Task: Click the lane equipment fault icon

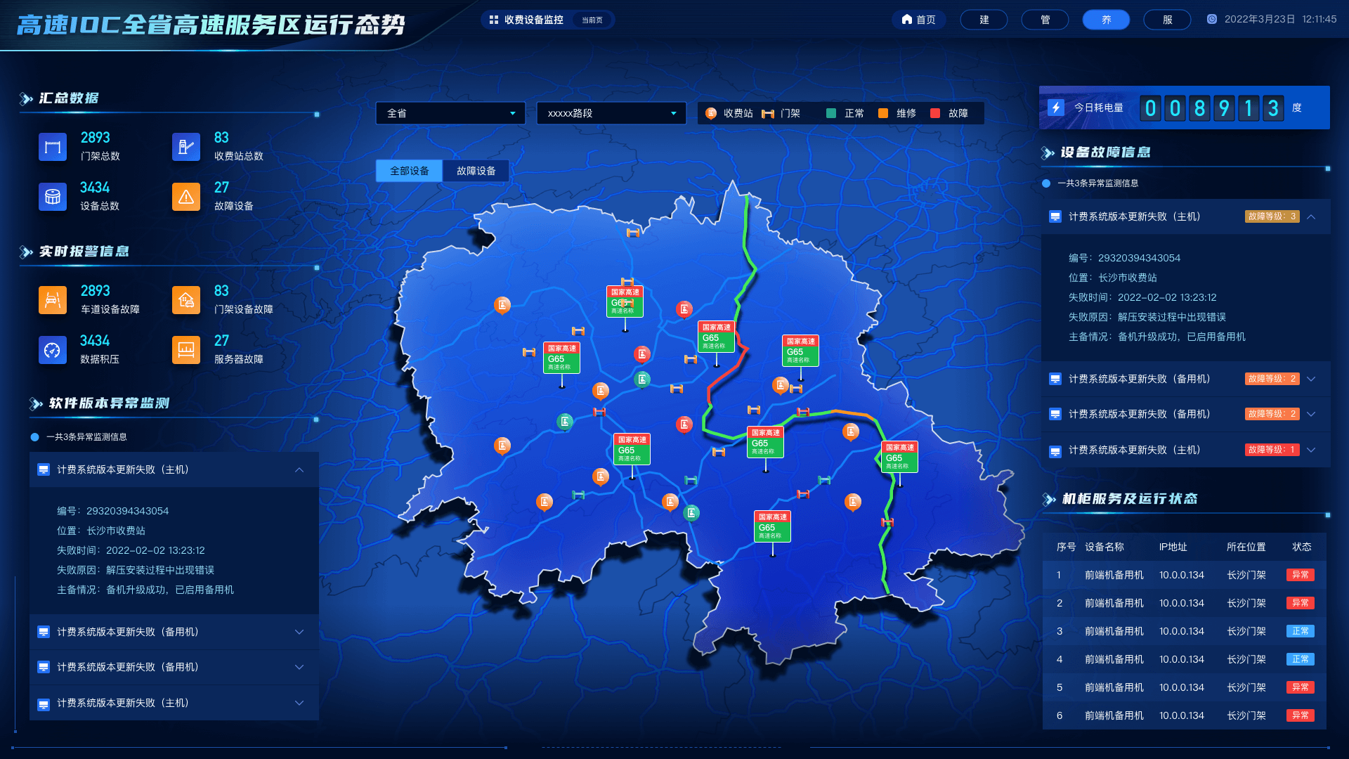Action: tap(53, 300)
